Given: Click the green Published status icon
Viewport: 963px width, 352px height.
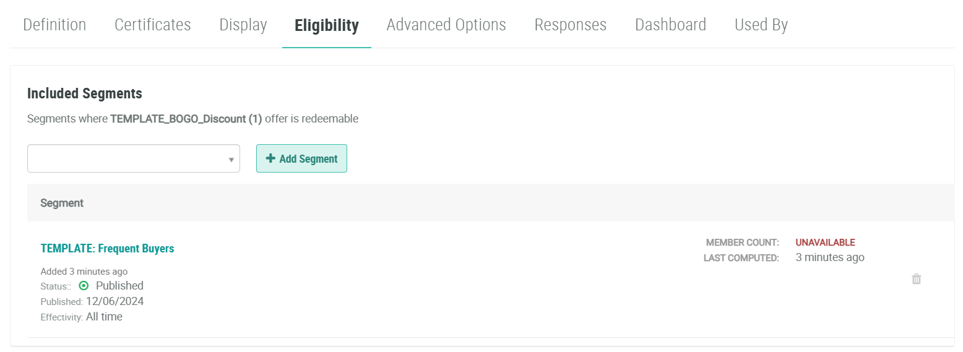Looking at the screenshot, I should pyautogui.click(x=84, y=286).
